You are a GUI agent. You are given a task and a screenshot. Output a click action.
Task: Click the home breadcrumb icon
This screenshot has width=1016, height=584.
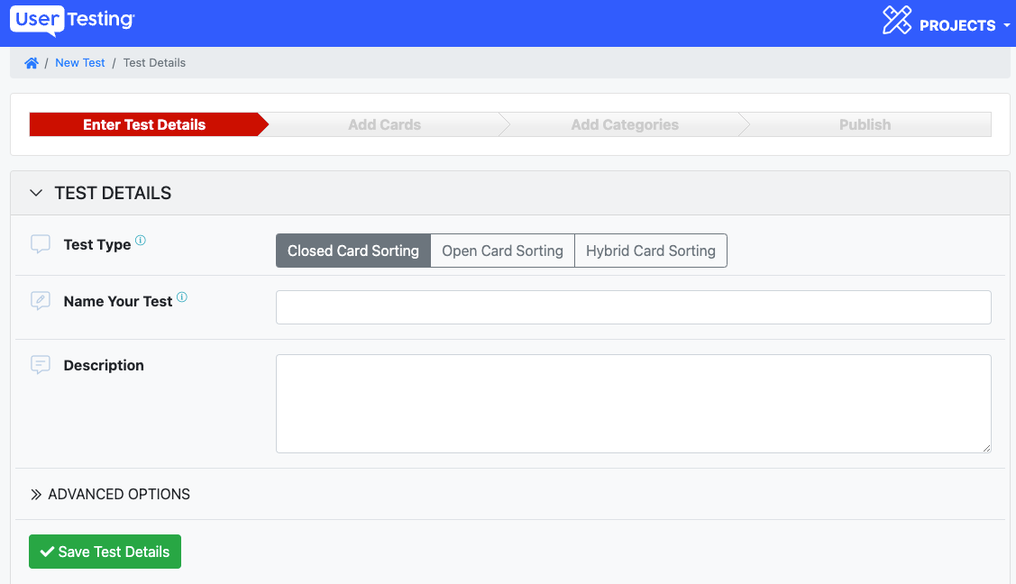tap(32, 62)
